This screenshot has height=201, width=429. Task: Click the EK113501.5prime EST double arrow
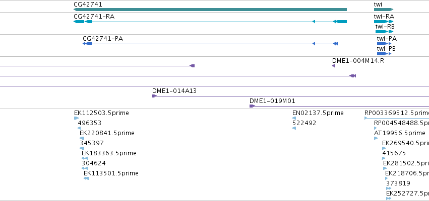(x=86, y=178)
